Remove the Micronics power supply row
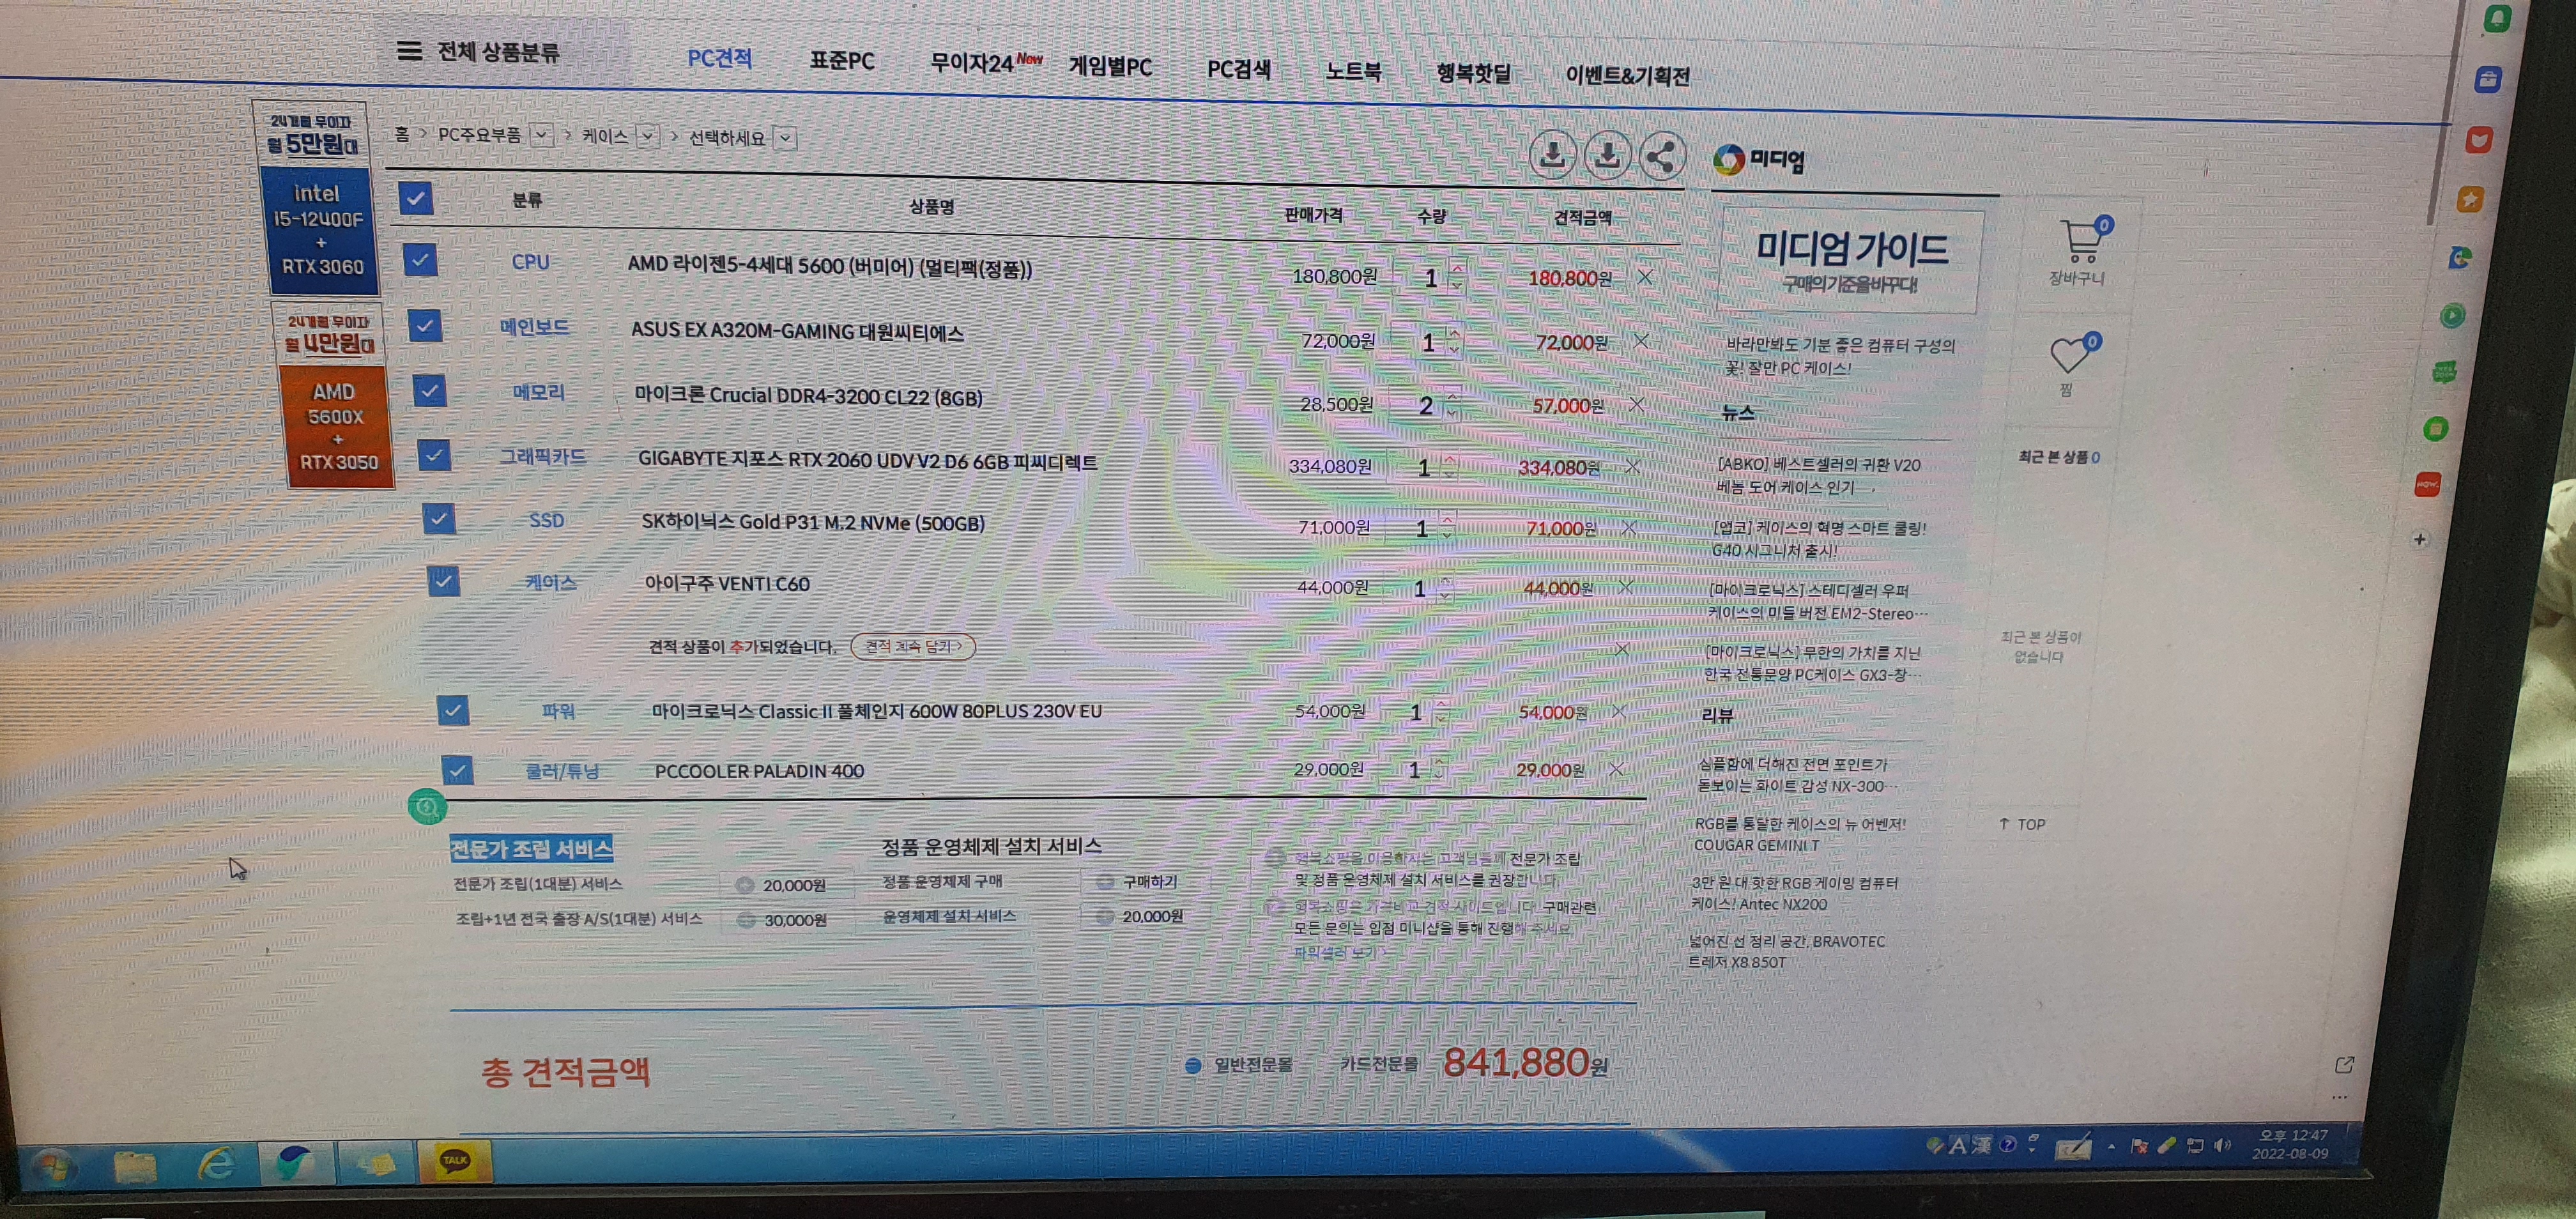 (x=1619, y=711)
